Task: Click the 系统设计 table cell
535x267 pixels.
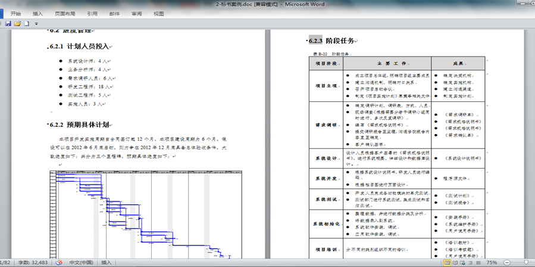Action: 326,159
